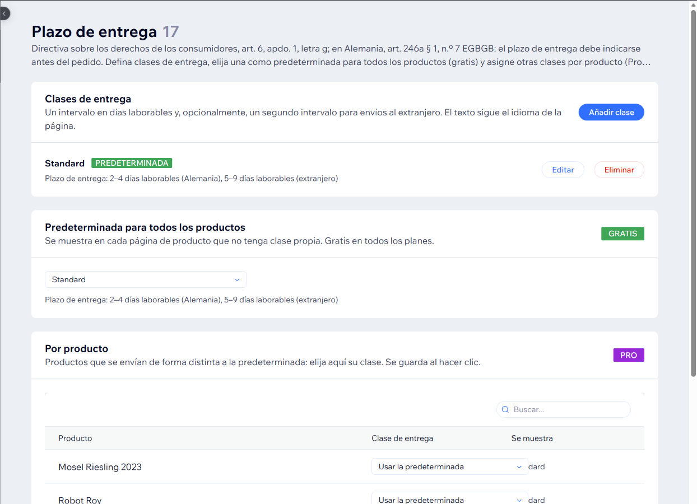The image size is (697, 504).
Task: Click the PRO badge
Action: 629,355
